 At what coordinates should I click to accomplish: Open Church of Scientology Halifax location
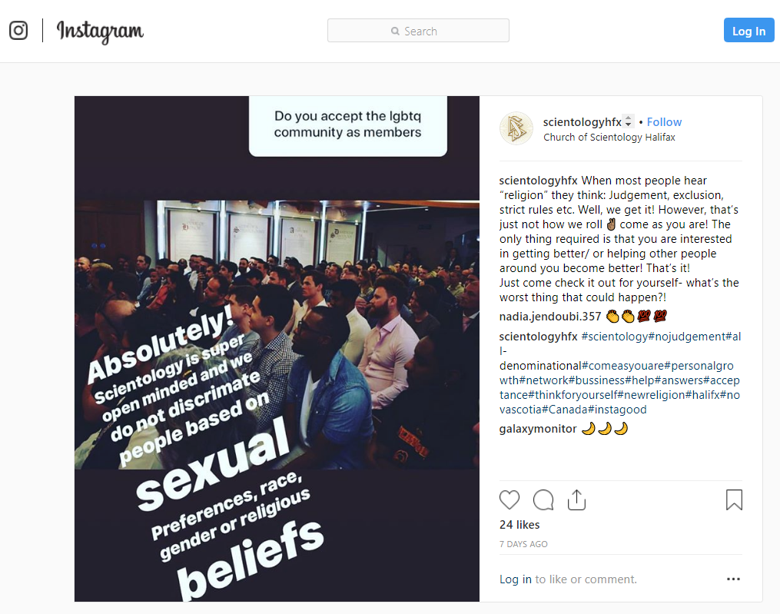click(609, 138)
